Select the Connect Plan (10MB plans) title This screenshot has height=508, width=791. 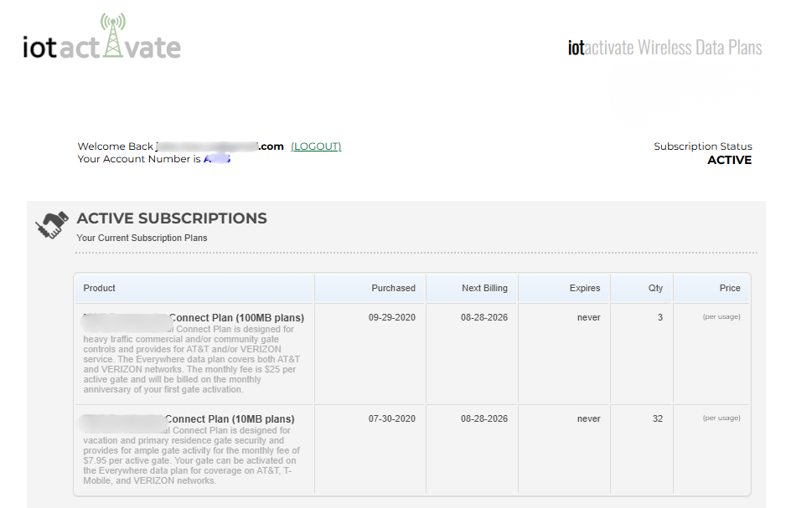[x=230, y=418]
